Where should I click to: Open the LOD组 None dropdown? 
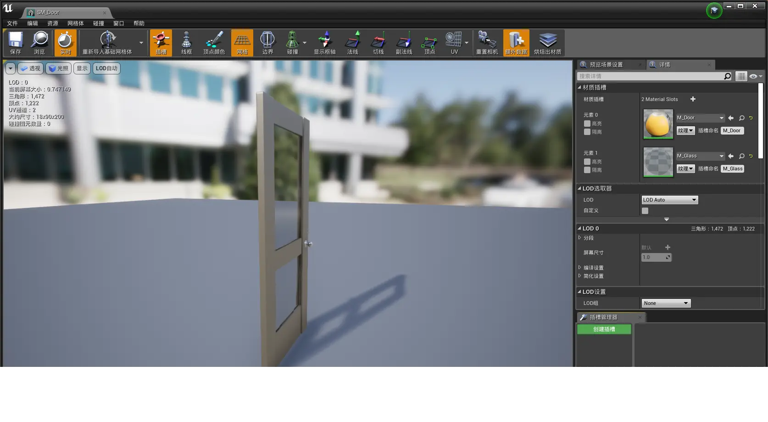point(666,303)
